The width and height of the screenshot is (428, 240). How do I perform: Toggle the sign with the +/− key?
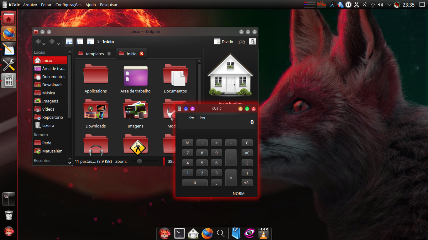[x=247, y=183]
